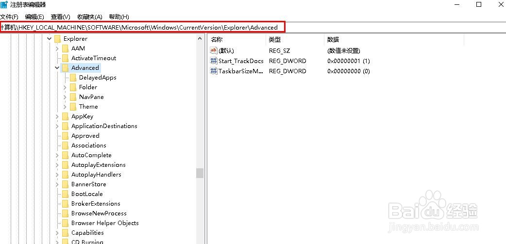The image size is (506, 244).
Task: Click the Associations folder icon
Action: point(66,146)
